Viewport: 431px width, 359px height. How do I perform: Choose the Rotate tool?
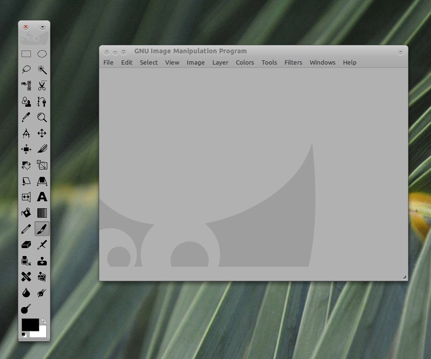coord(26,165)
